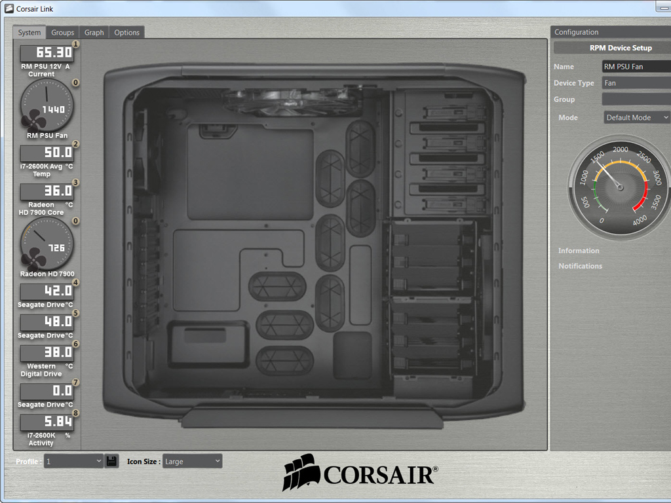Click the i7-2600K Avg Temp readout 50.0
Viewport: 671px width, 503px height.
pyautogui.click(x=47, y=153)
